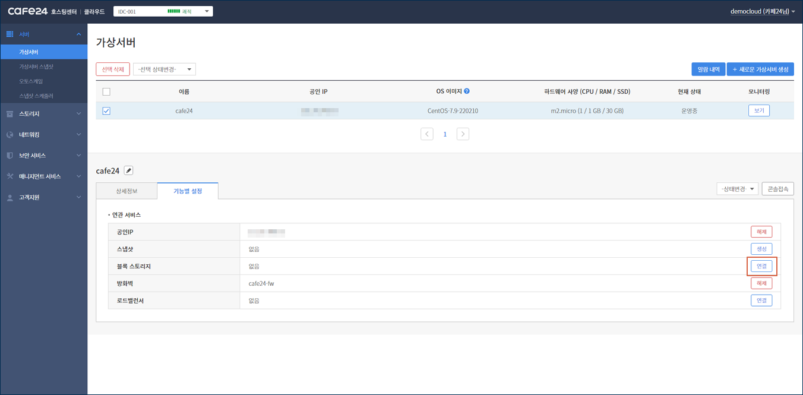Expand the 보안 서비스 sidebar section
The width and height of the screenshot is (803, 395).
tap(78, 156)
